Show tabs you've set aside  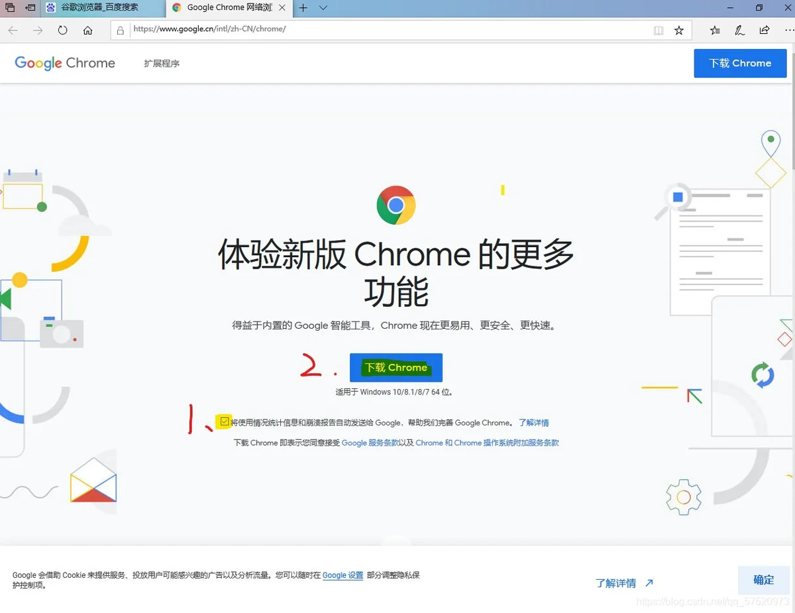click(x=10, y=8)
